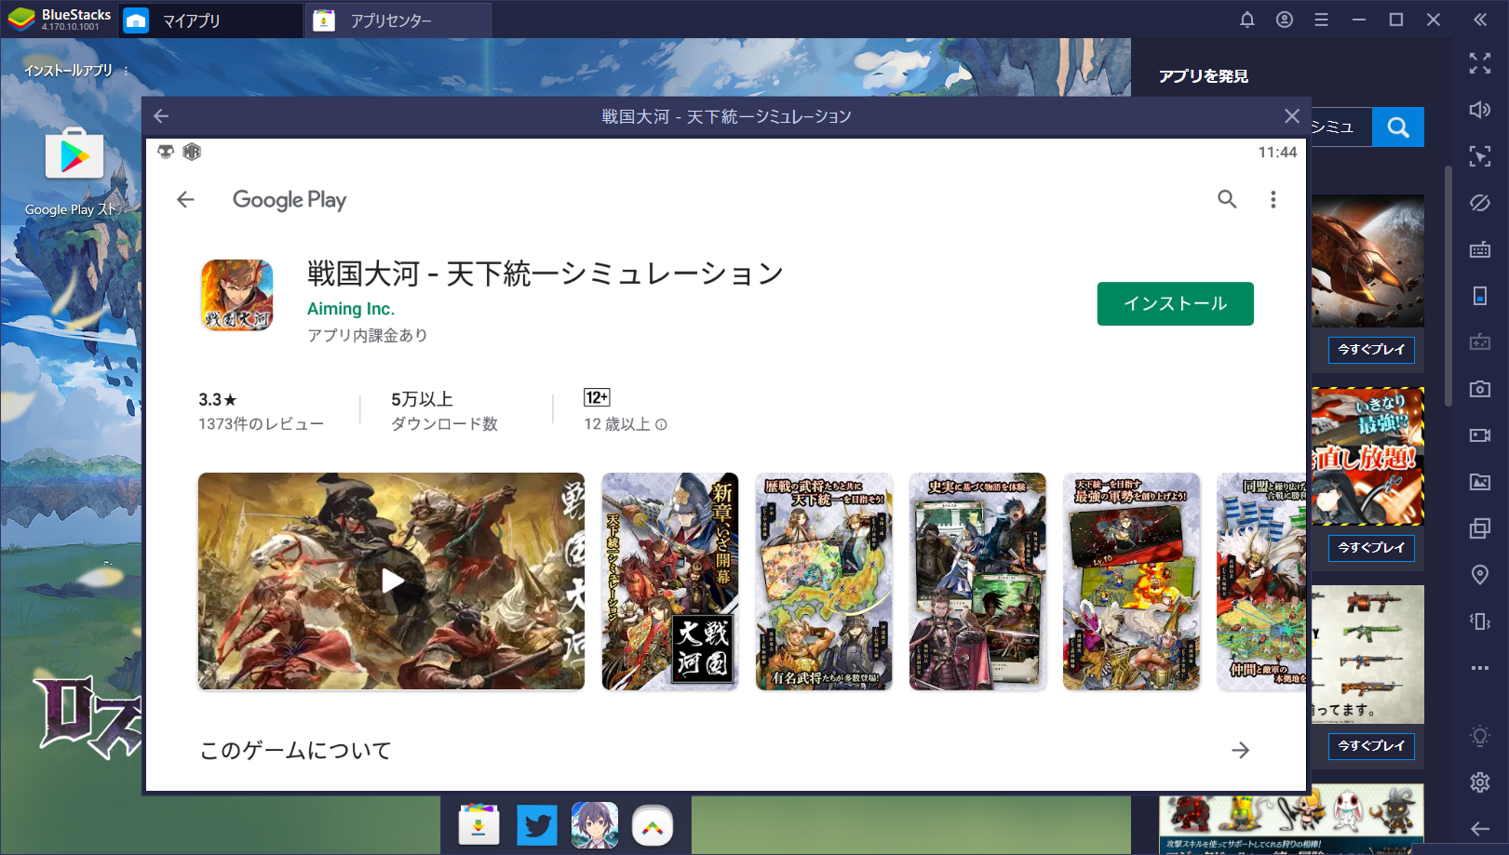1509x855 pixels.
Task: Click the 12歳以上 info icon
Action: click(661, 424)
